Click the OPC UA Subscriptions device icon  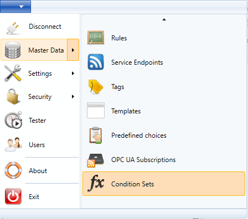96,160
